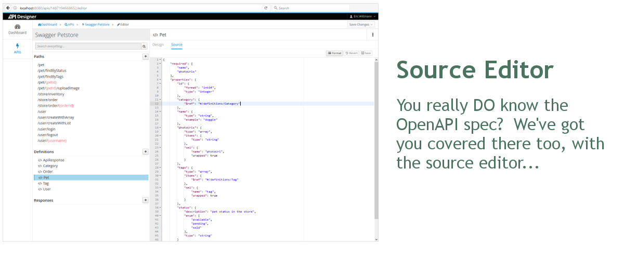Reload the page with the refresh icon

pyautogui.click(x=266, y=8)
